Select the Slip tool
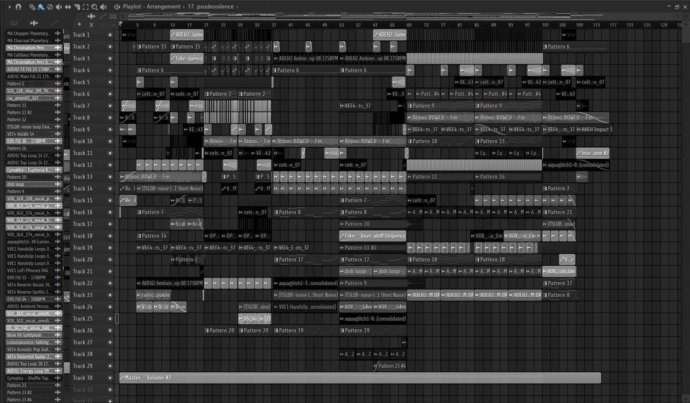 [x=68, y=6]
